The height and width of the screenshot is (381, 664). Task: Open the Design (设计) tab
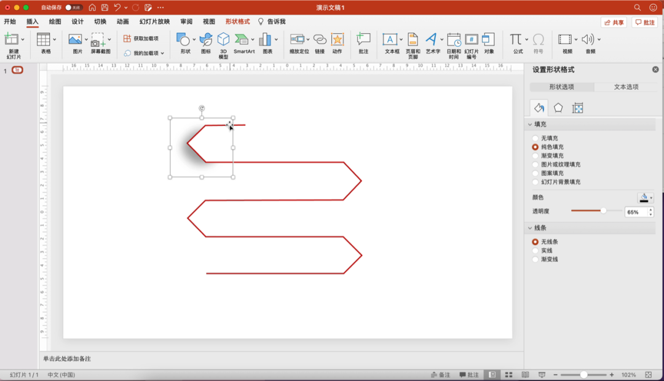(77, 22)
